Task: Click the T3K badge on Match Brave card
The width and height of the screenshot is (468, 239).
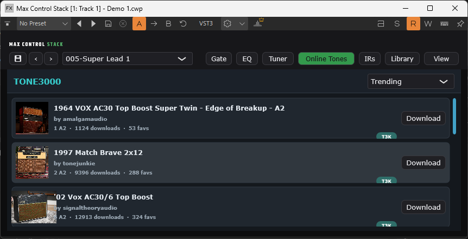Action: coord(387,180)
